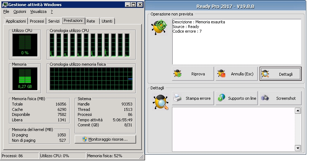Click the Dettagli magnifier bug icon
311x164 pixels.
pyautogui.click(x=265, y=74)
